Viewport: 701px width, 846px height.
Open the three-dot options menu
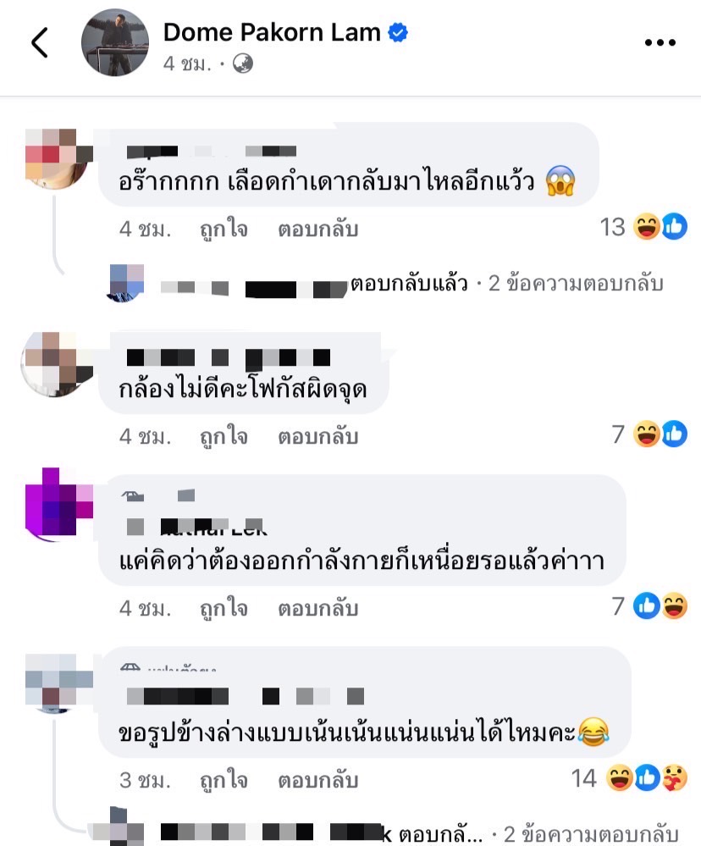[660, 42]
